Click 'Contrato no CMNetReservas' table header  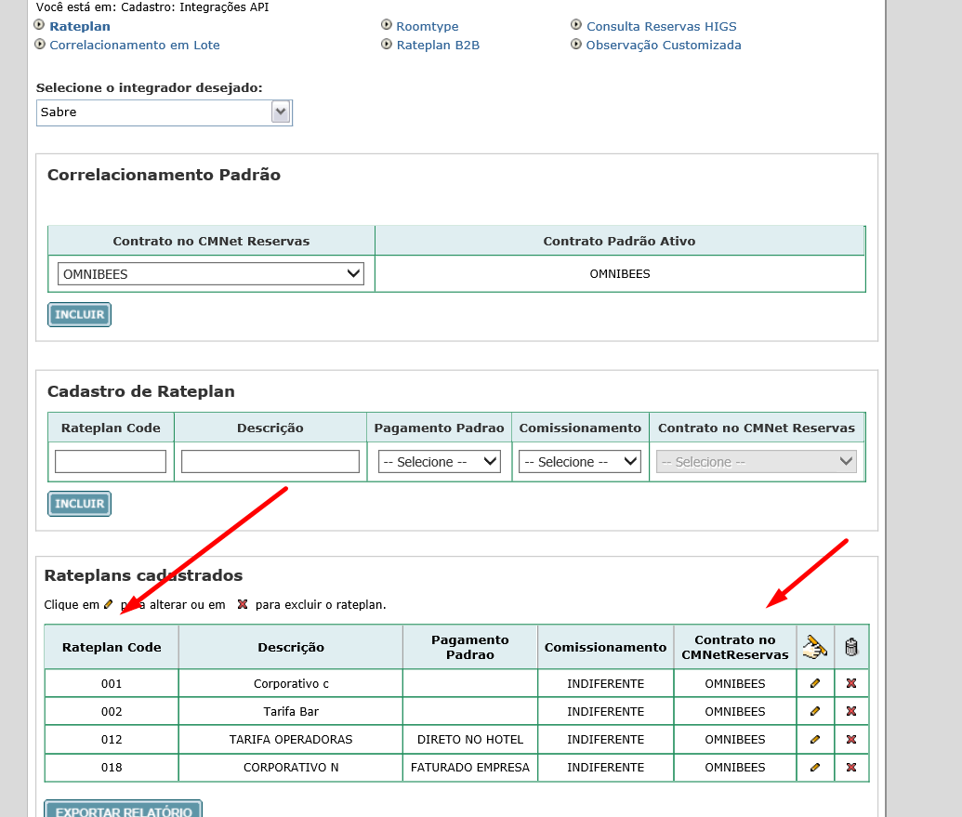[735, 647]
